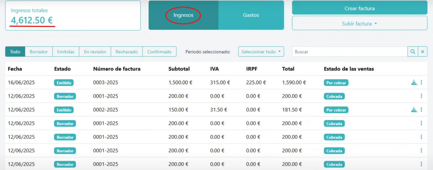433x170 pixels.
Task: Clear search with the X icon
Action: (x=423, y=52)
